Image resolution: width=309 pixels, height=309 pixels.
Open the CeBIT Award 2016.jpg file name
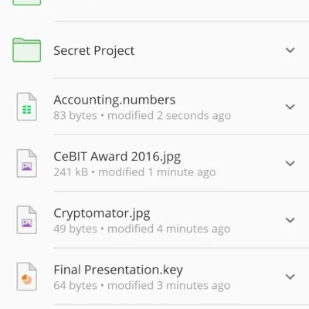point(117,157)
